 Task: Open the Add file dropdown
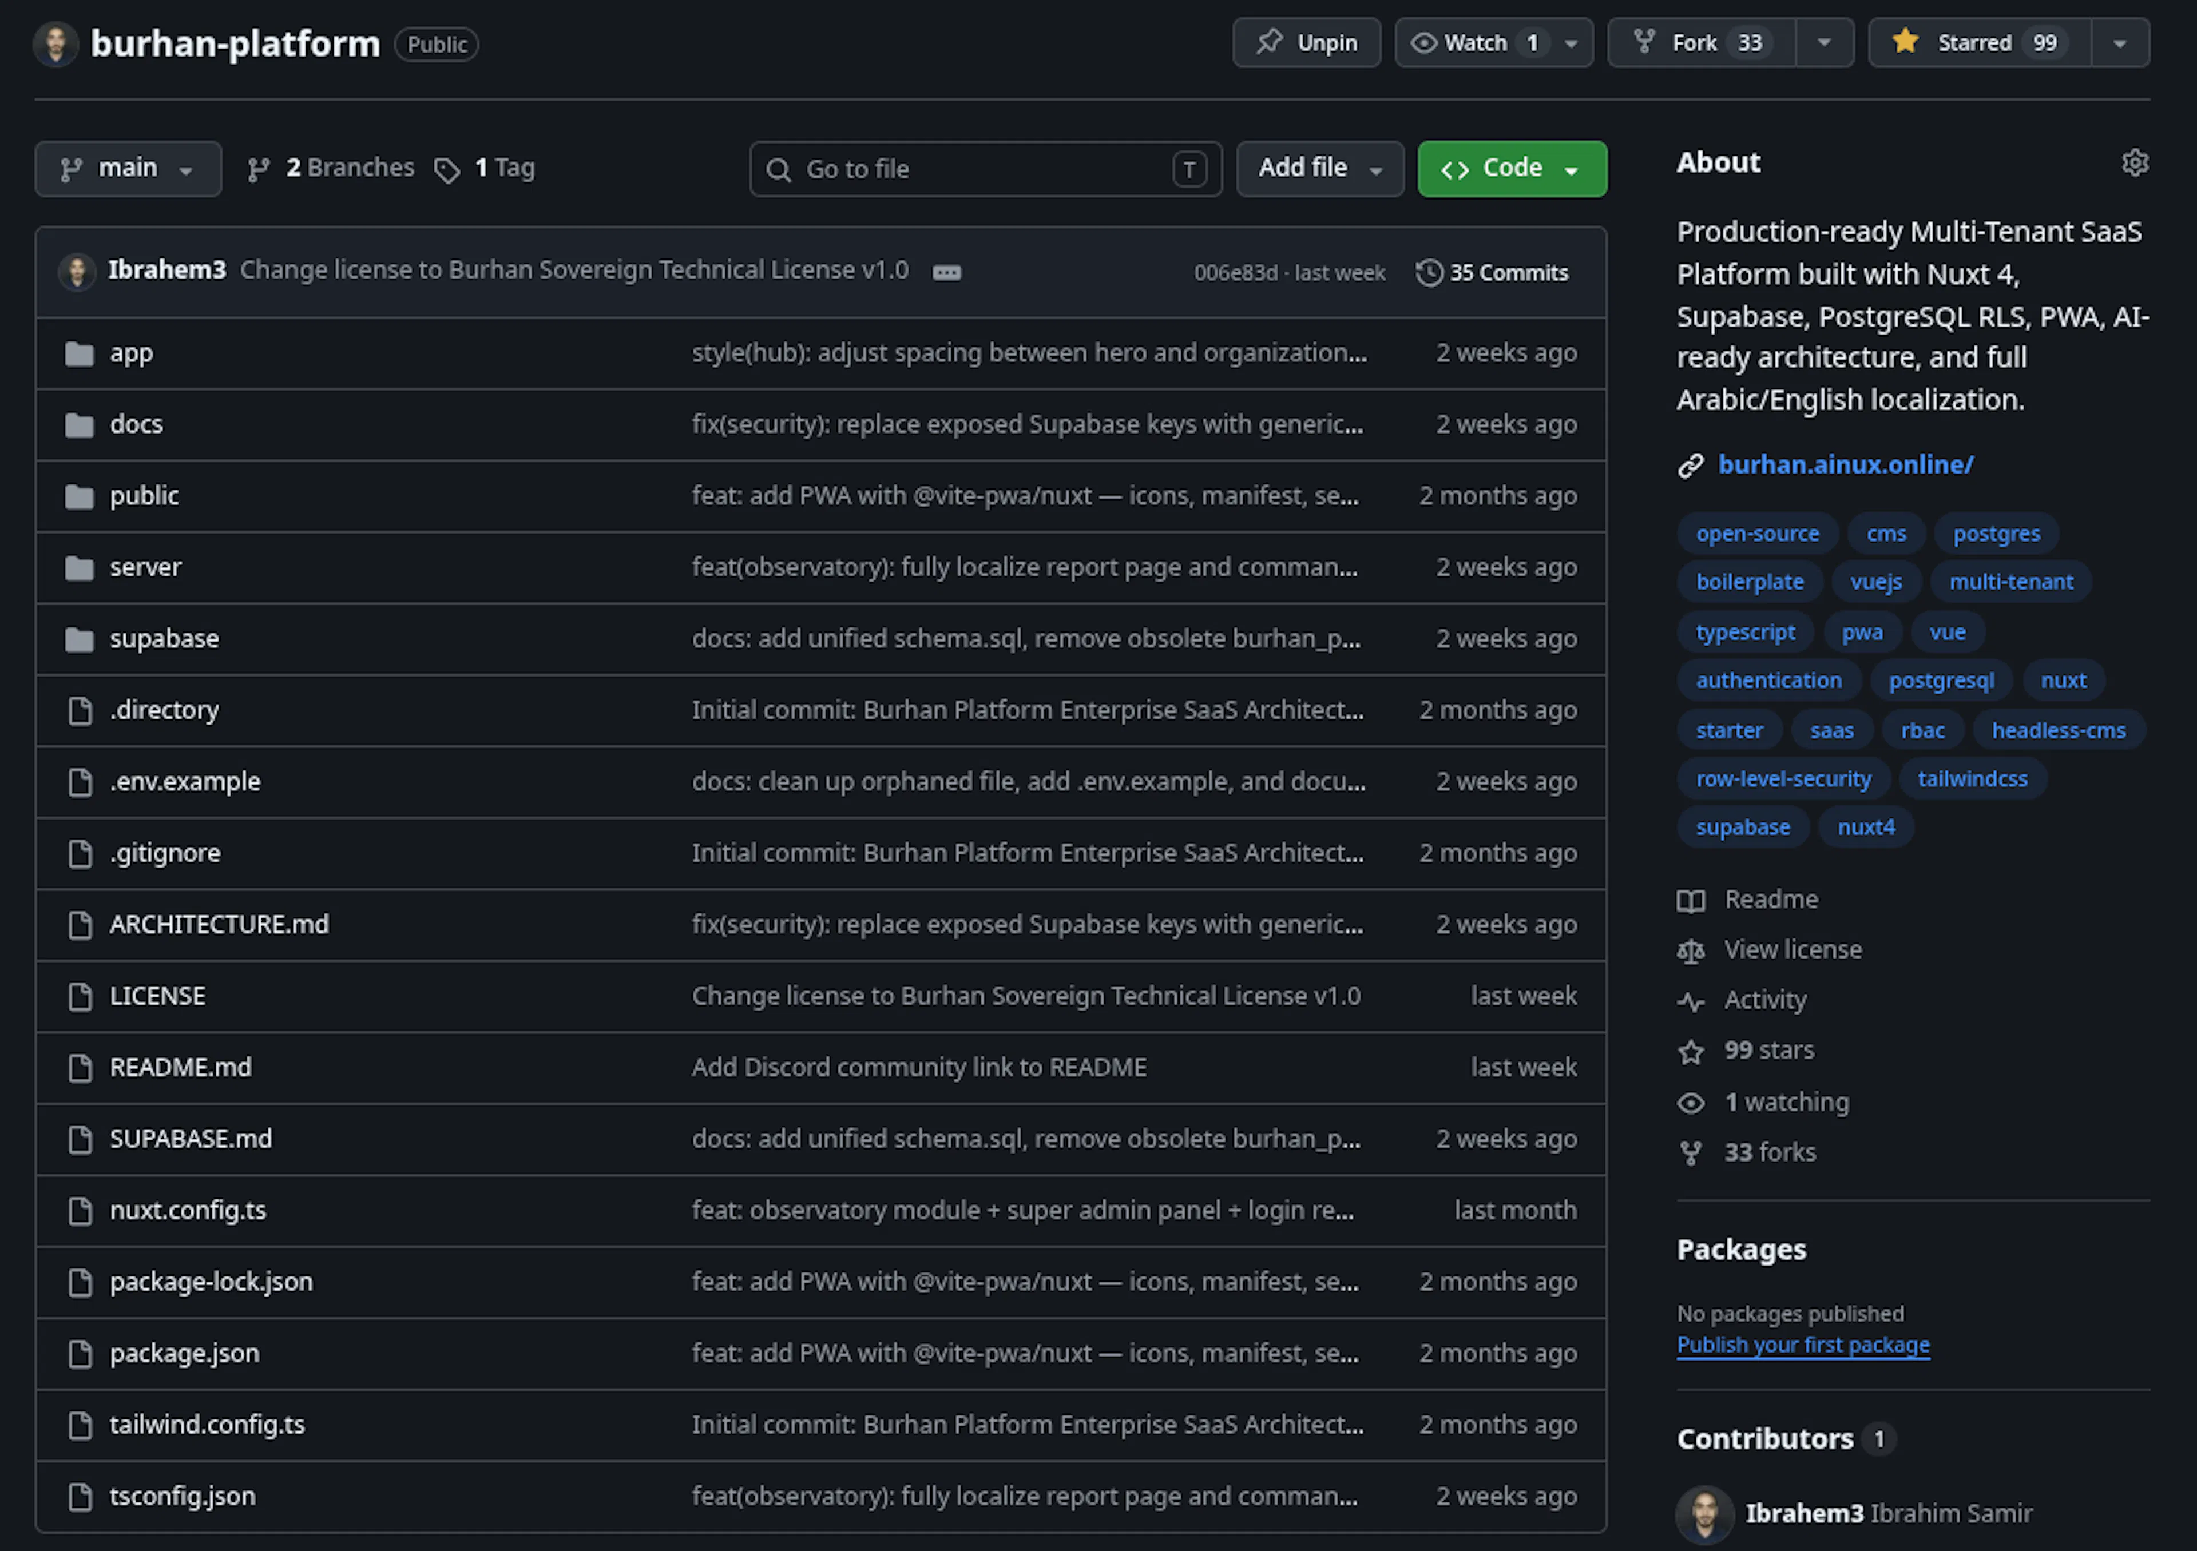(x=1319, y=169)
